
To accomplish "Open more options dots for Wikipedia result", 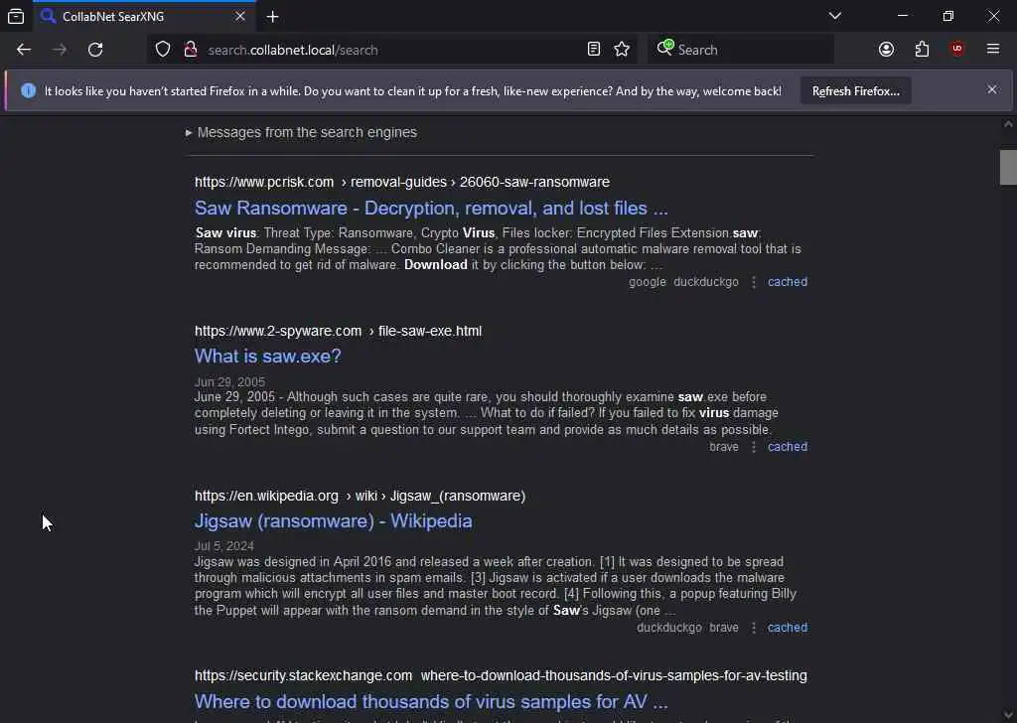I will click(x=753, y=628).
